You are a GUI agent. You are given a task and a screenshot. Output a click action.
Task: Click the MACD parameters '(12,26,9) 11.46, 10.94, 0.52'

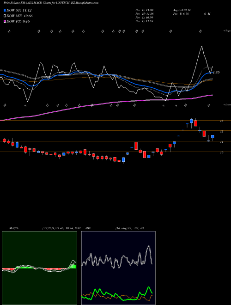click(61, 228)
